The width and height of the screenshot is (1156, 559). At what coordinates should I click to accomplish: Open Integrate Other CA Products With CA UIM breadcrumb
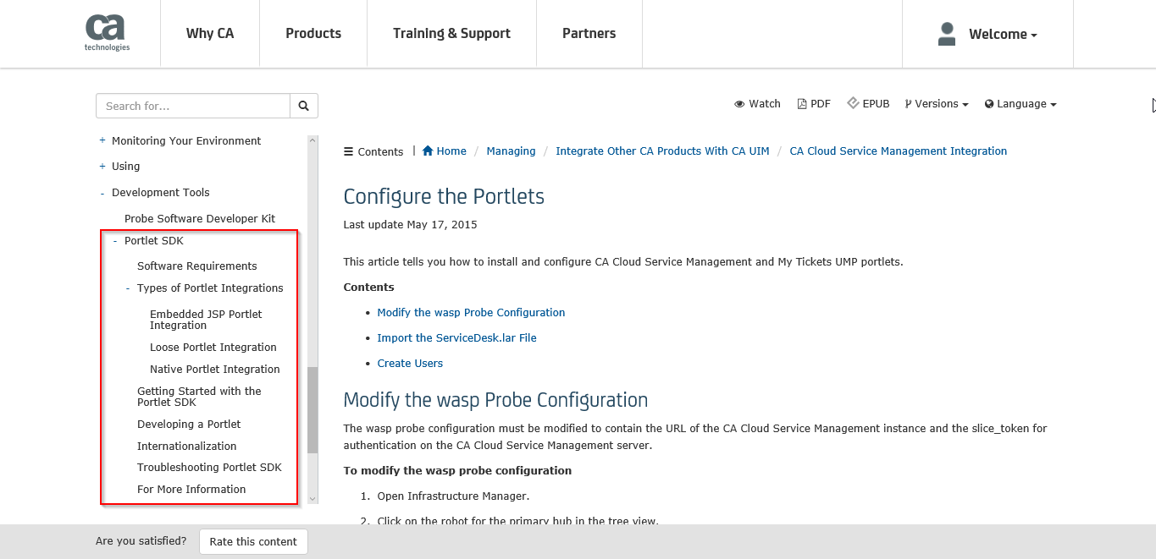coord(662,151)
